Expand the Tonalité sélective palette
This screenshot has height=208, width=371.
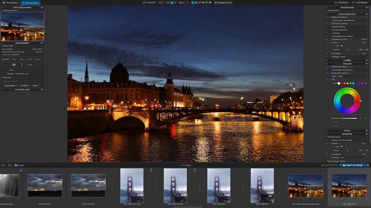327,27
